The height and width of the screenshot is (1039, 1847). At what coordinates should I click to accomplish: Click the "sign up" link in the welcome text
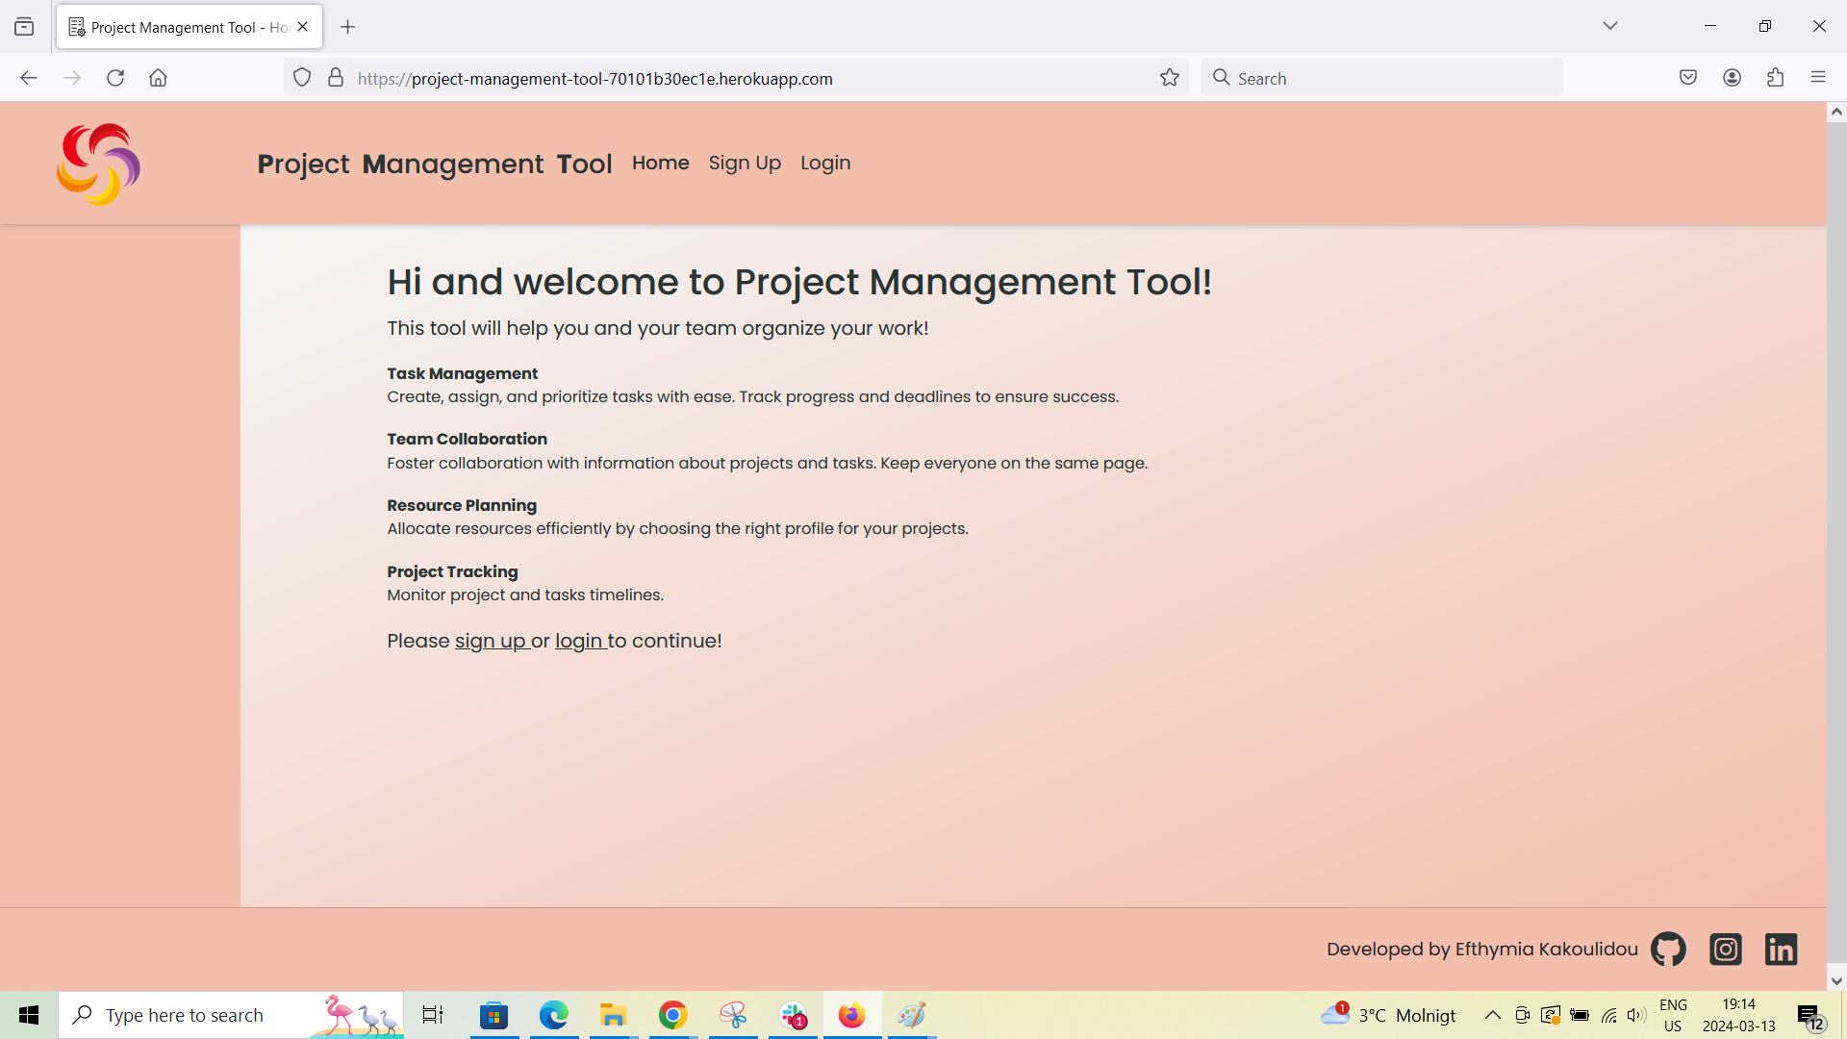[491, 641]
